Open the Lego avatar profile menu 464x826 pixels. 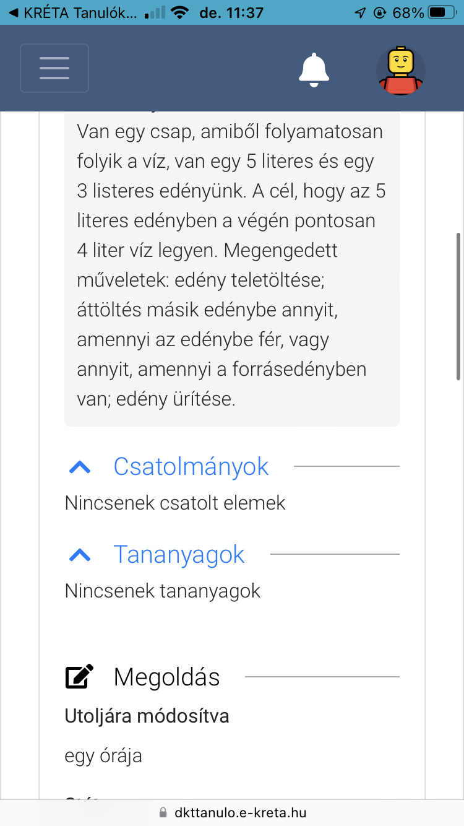[x=401, y=69]
